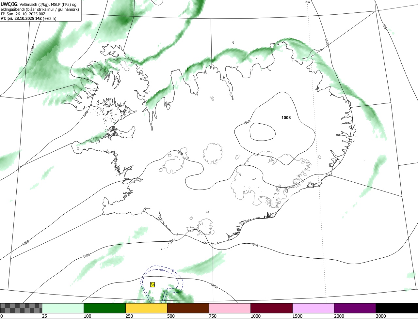Viewport: 418px width, 319px height.
Task: Select the black 3000+ legend swatch
Action: [x=397, y=308]
